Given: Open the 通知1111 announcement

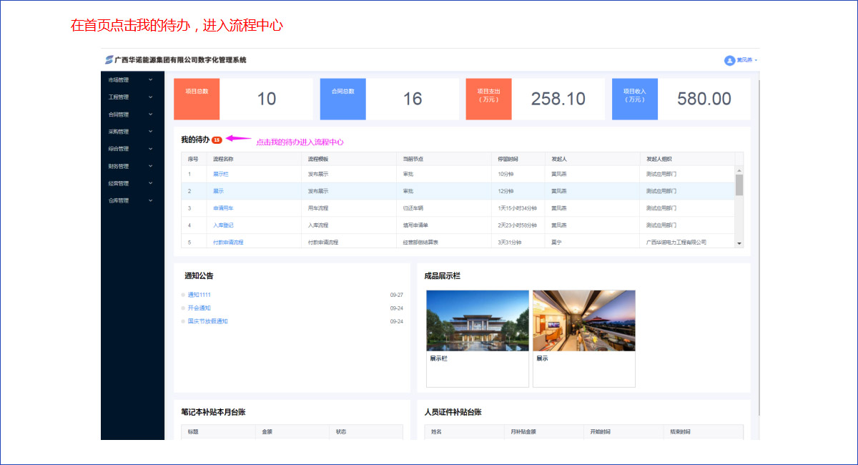Looking at the screenshot, I should click(x=199, y=295).
